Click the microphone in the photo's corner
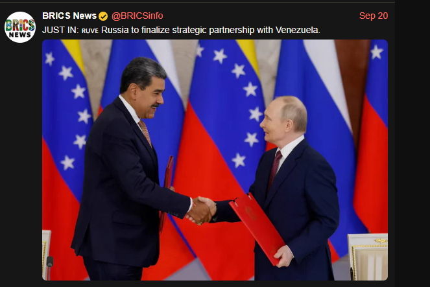 click(x=50, y=263)
